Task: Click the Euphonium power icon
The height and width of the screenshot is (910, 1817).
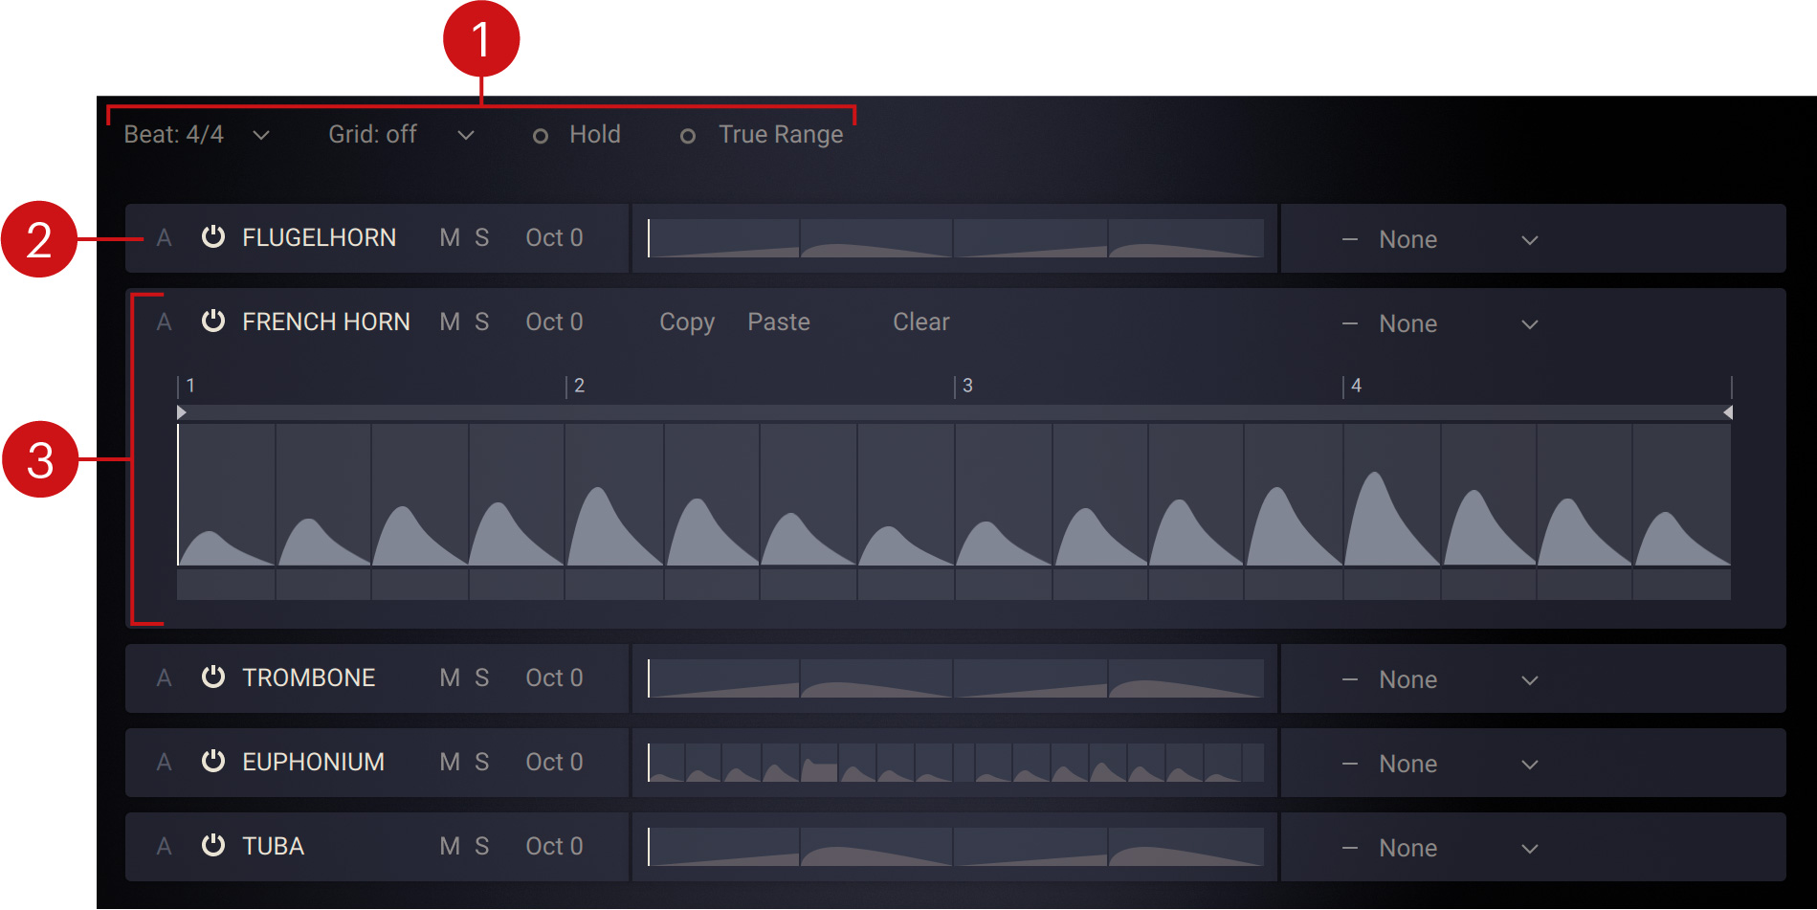Action: coord(212,762)
